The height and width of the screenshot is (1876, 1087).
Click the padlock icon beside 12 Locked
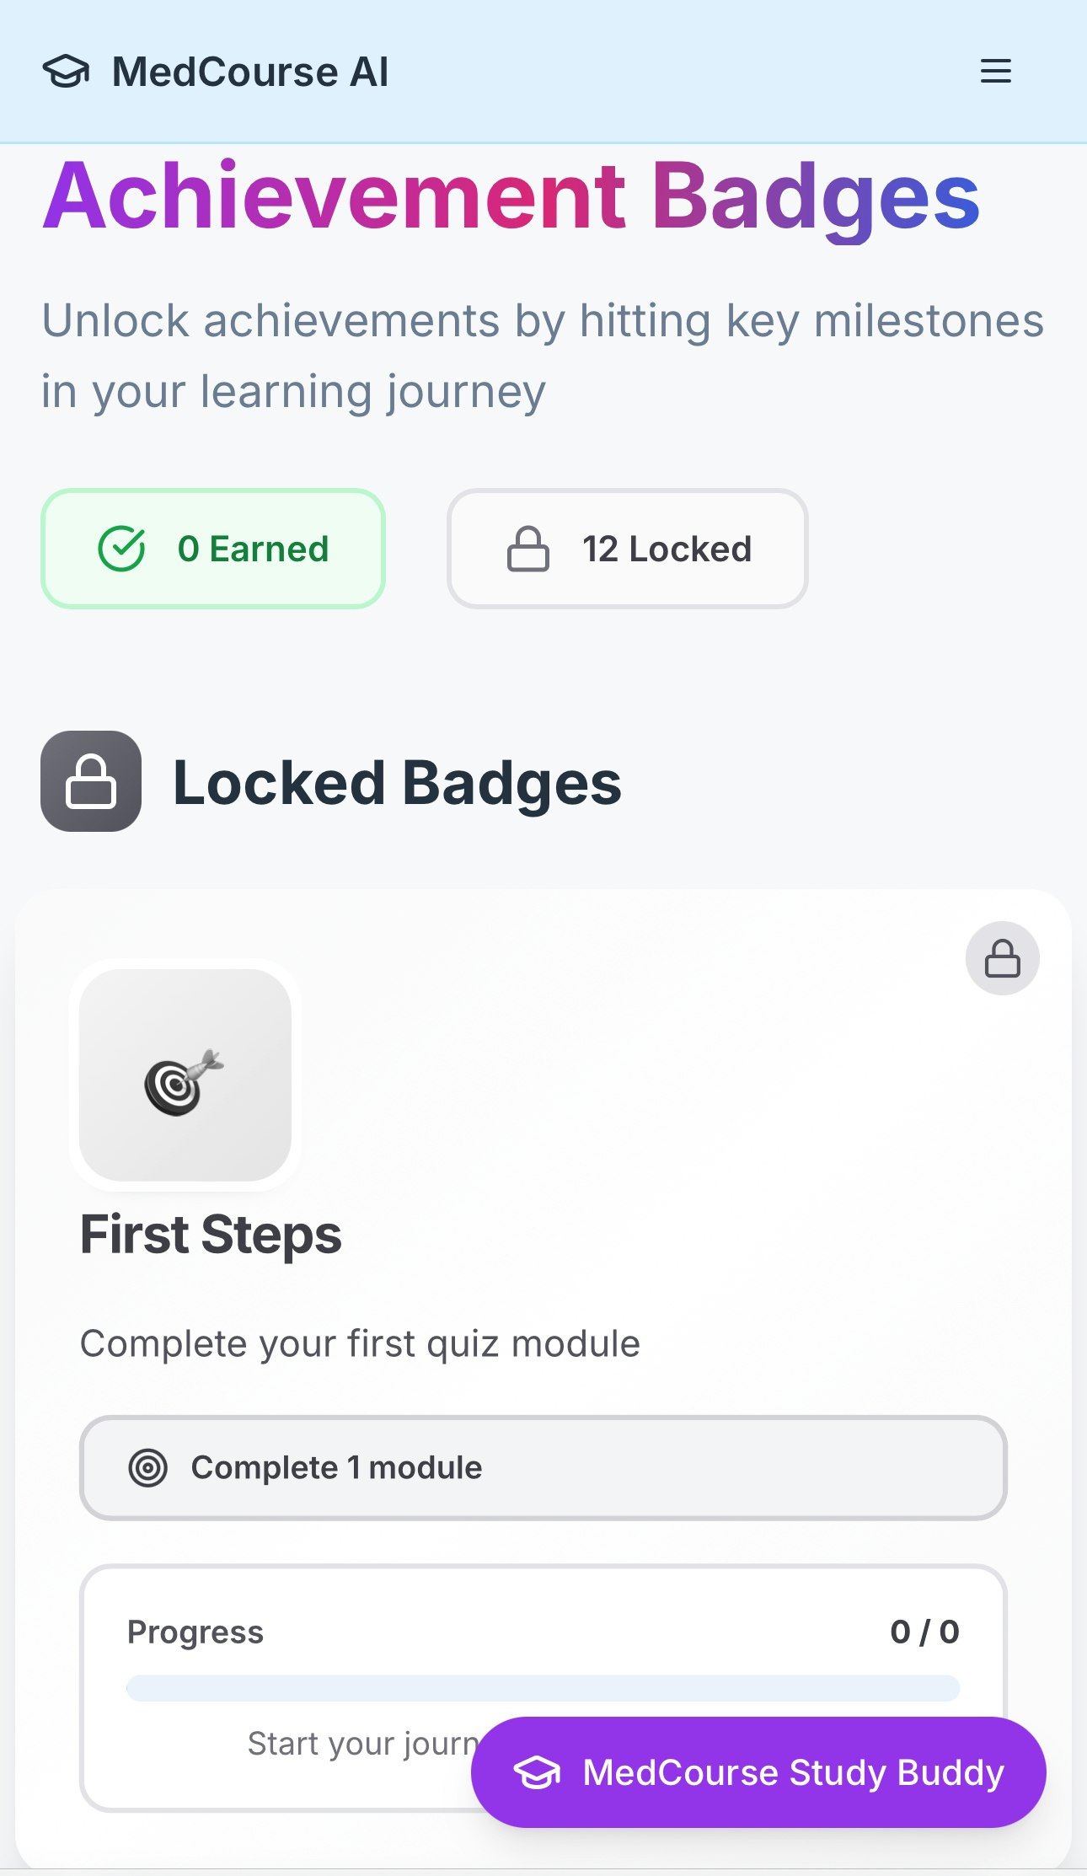coord(529,548)
